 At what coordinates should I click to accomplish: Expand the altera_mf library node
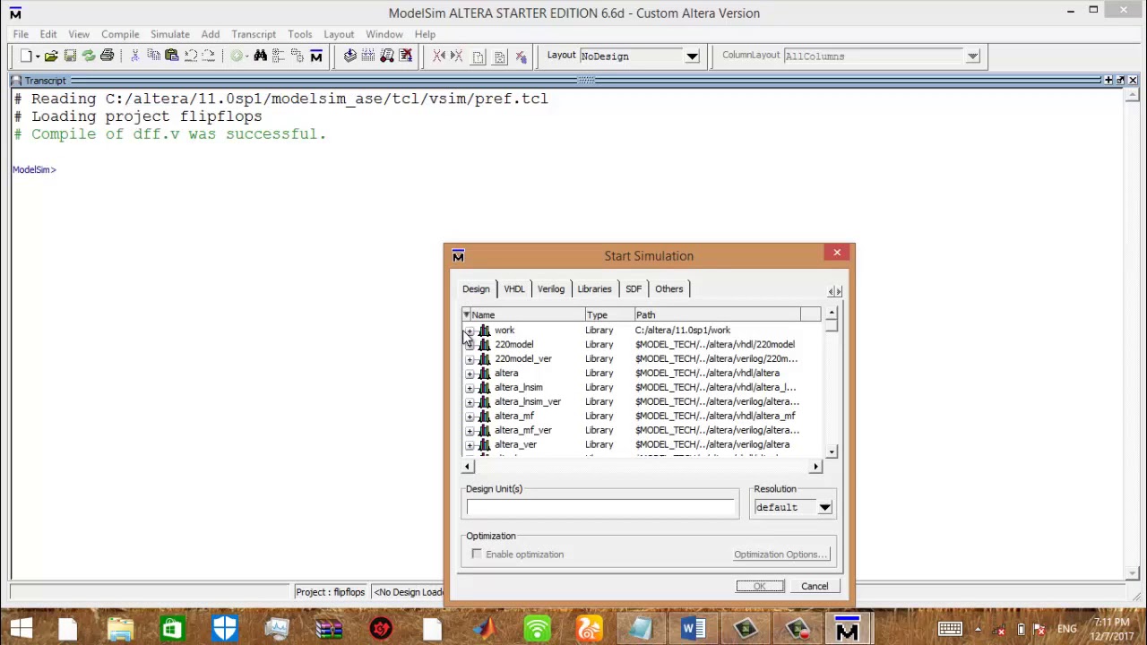coord(470,417)
